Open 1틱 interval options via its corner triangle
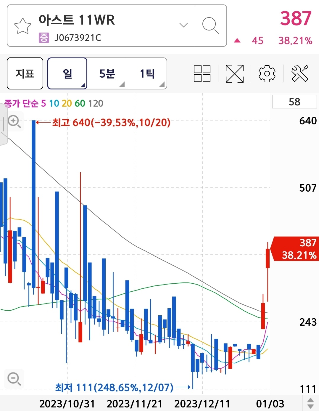Image resolution: width=319 pixels, height=411 pixels. click(x=162, y=84)
